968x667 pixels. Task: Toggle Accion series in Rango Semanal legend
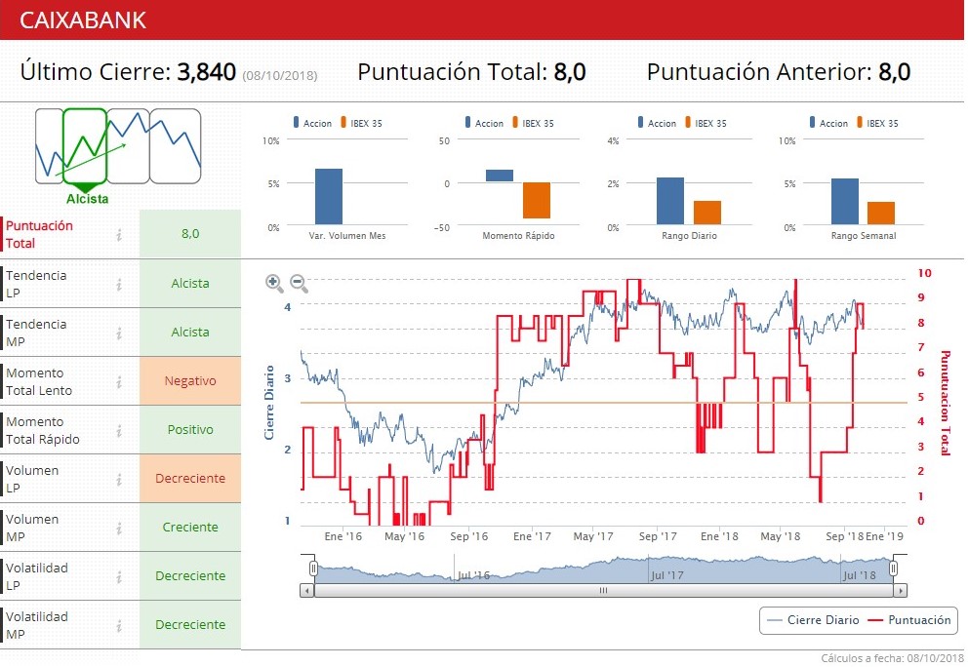[x=828, y=123]
